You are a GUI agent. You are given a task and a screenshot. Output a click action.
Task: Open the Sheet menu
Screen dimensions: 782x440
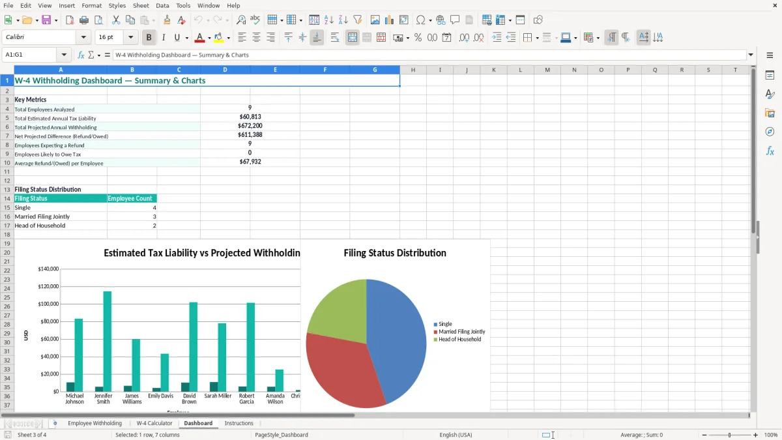pyautogui.click(x=141, y=5)
